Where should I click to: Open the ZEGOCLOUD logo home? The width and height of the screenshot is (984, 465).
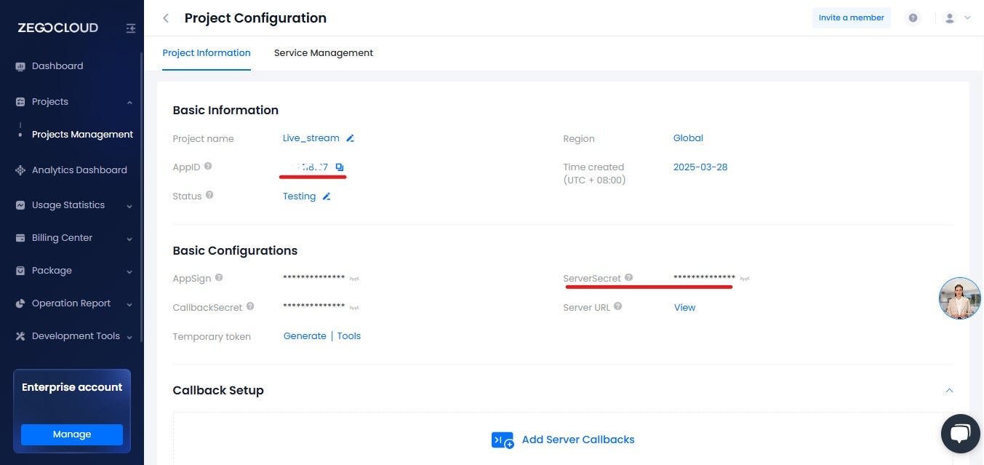58,28
